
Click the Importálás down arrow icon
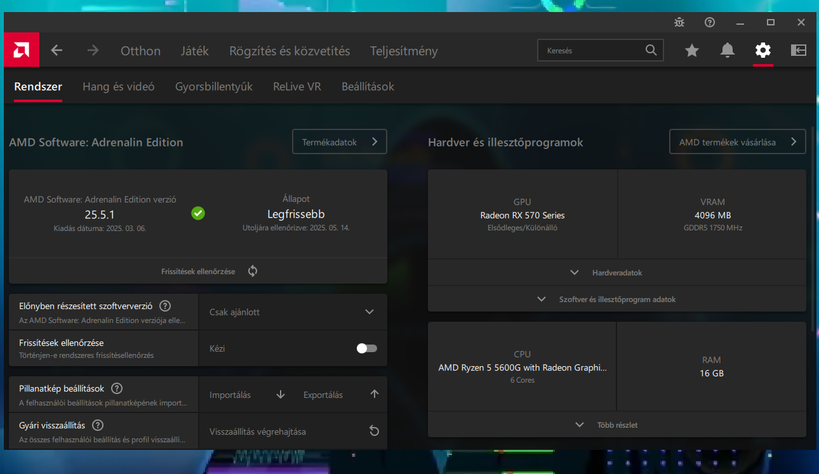pyautogui.click(x=281, y=395)
